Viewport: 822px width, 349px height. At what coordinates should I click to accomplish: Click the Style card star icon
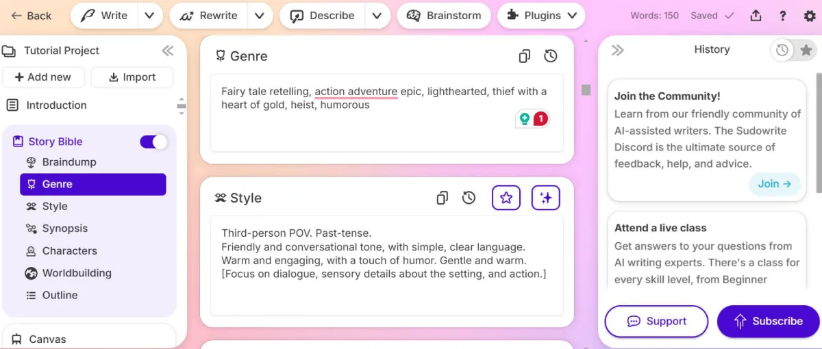(x=506, y=198)
